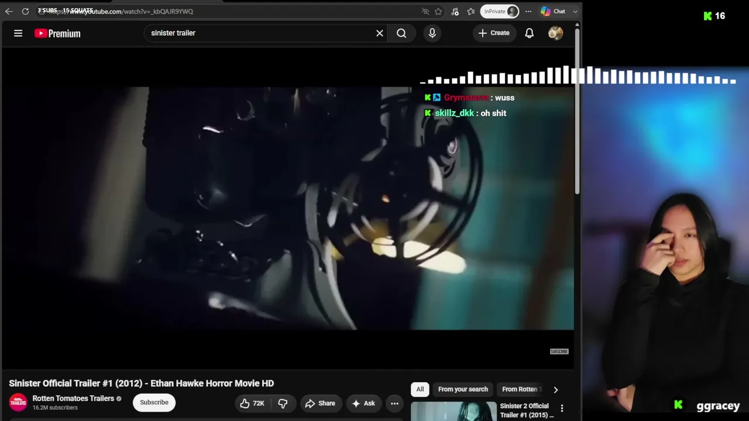Click the video title text
The image size is (749, 421).
141,383
